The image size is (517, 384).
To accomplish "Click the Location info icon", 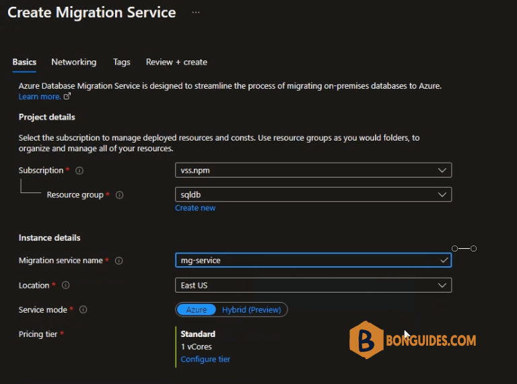I will 65,285.
